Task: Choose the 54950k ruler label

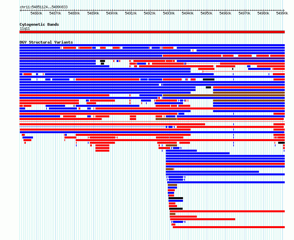Action: (x=206, y=13)
